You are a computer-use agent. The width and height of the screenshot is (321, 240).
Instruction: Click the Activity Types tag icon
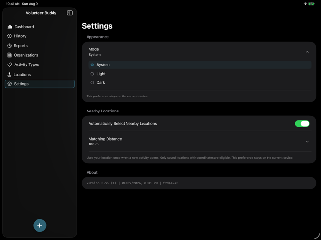point(10,64)
